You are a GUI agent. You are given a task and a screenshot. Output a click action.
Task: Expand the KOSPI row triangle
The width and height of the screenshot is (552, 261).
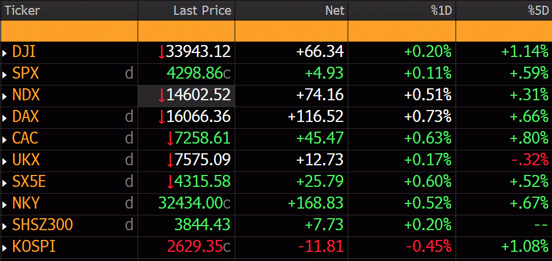pos(5,248)
